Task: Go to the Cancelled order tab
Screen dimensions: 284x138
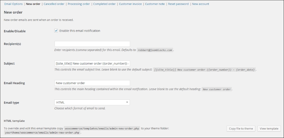Action: coord(54,4)
